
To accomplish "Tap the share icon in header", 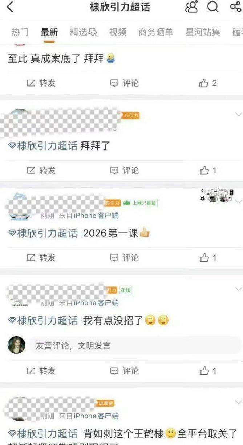I will (x=236, y=7).
